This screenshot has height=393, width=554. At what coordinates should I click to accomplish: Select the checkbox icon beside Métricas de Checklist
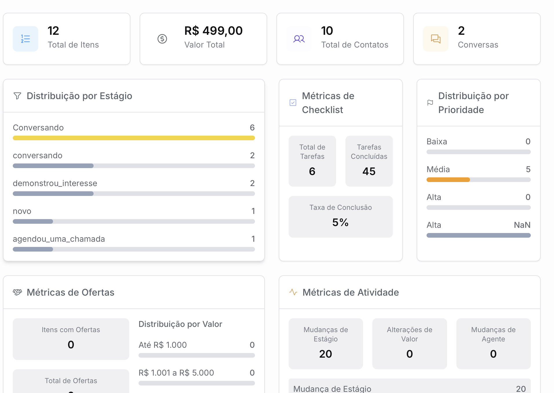(293, 102)
